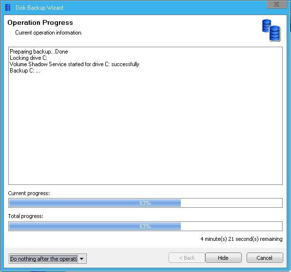Click the time remaining status text
The width and height of the screenshot is (291, 272).
[x=241, y=239]
